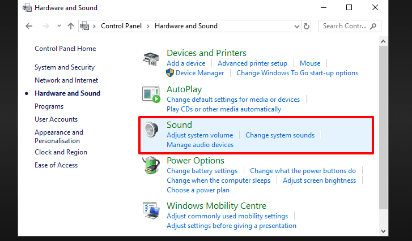Open the recent locations dropdown arrow

click(x=57, y=26)
